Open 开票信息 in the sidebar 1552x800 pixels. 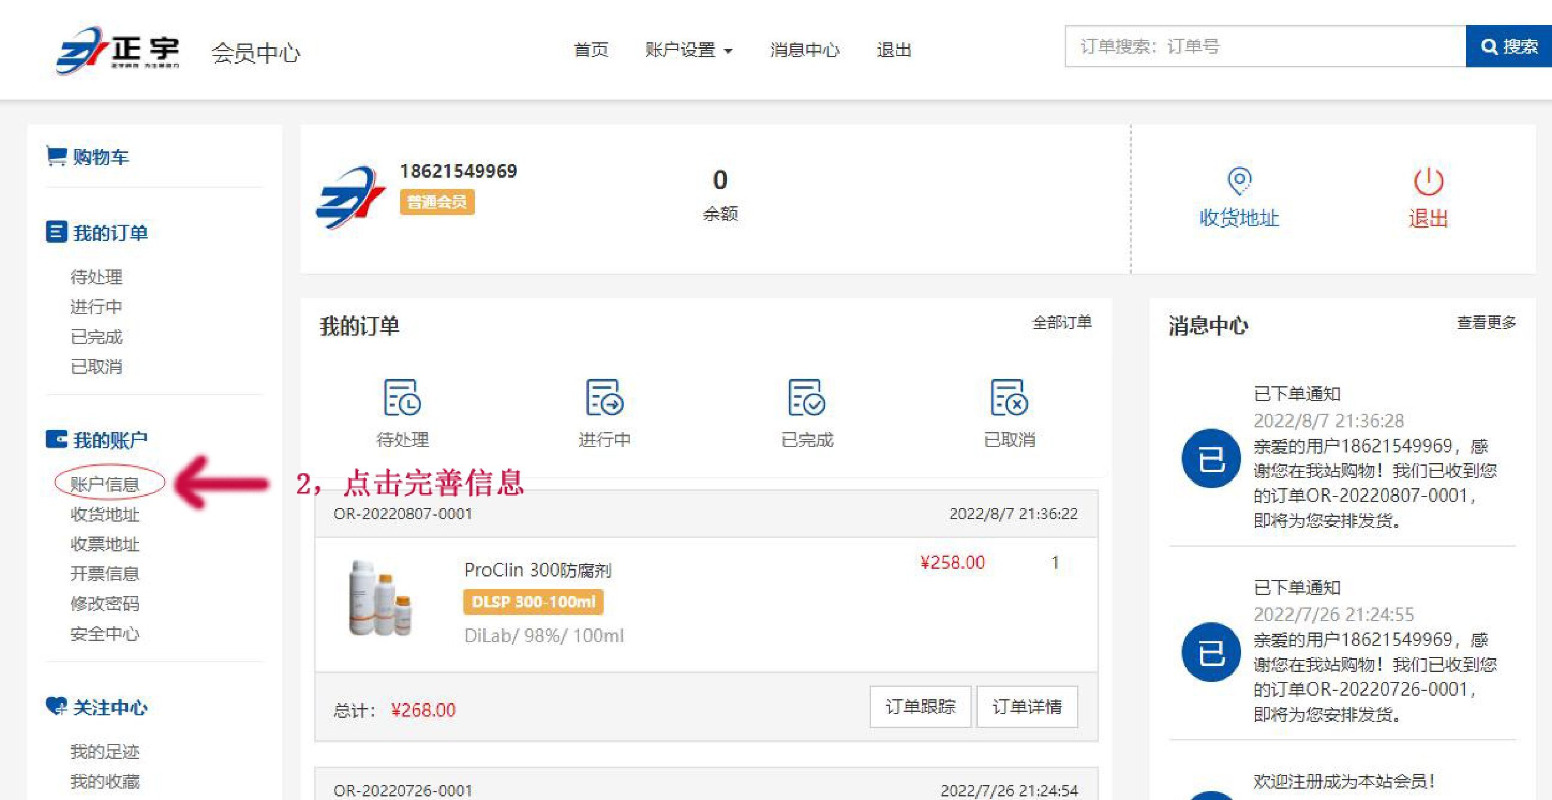105,573
